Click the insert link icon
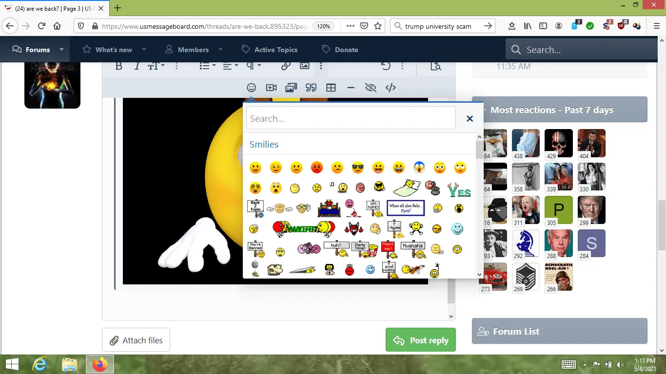666x374 pixels. pyautogui.click(x=286, y=66)
